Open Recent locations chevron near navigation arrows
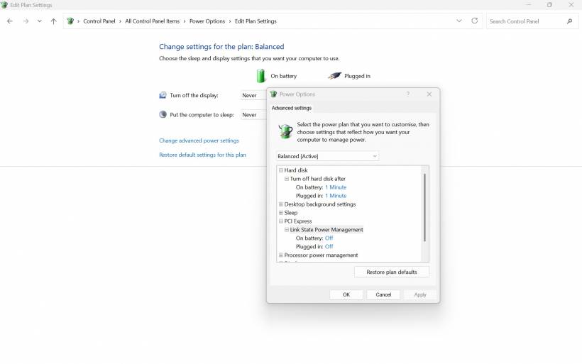Viewport: 582px width, 364px height. point(39,21)
